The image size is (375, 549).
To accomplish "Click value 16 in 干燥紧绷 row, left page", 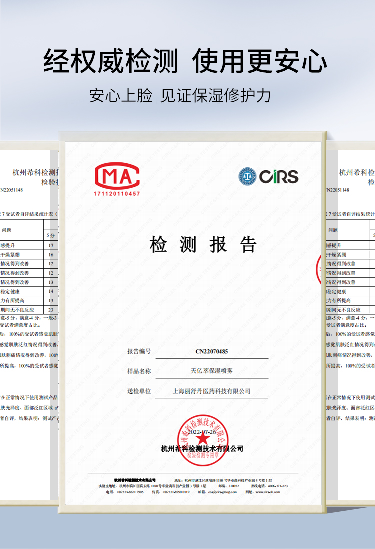I will [x=51, y=255].
